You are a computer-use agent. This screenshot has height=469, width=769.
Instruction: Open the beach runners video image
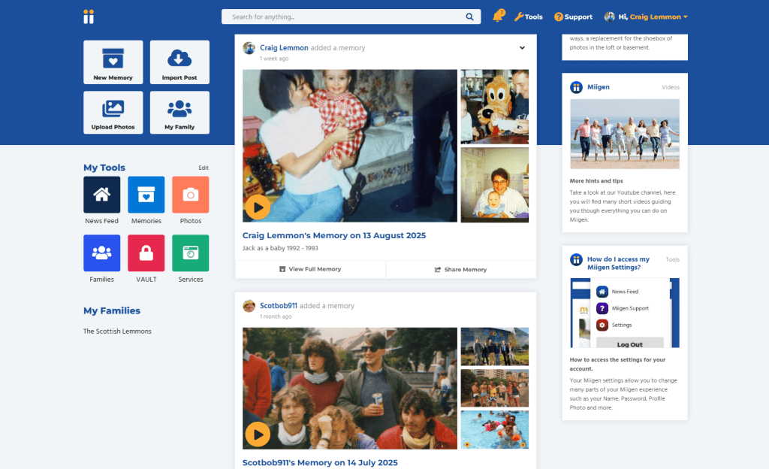pos(625,134)
